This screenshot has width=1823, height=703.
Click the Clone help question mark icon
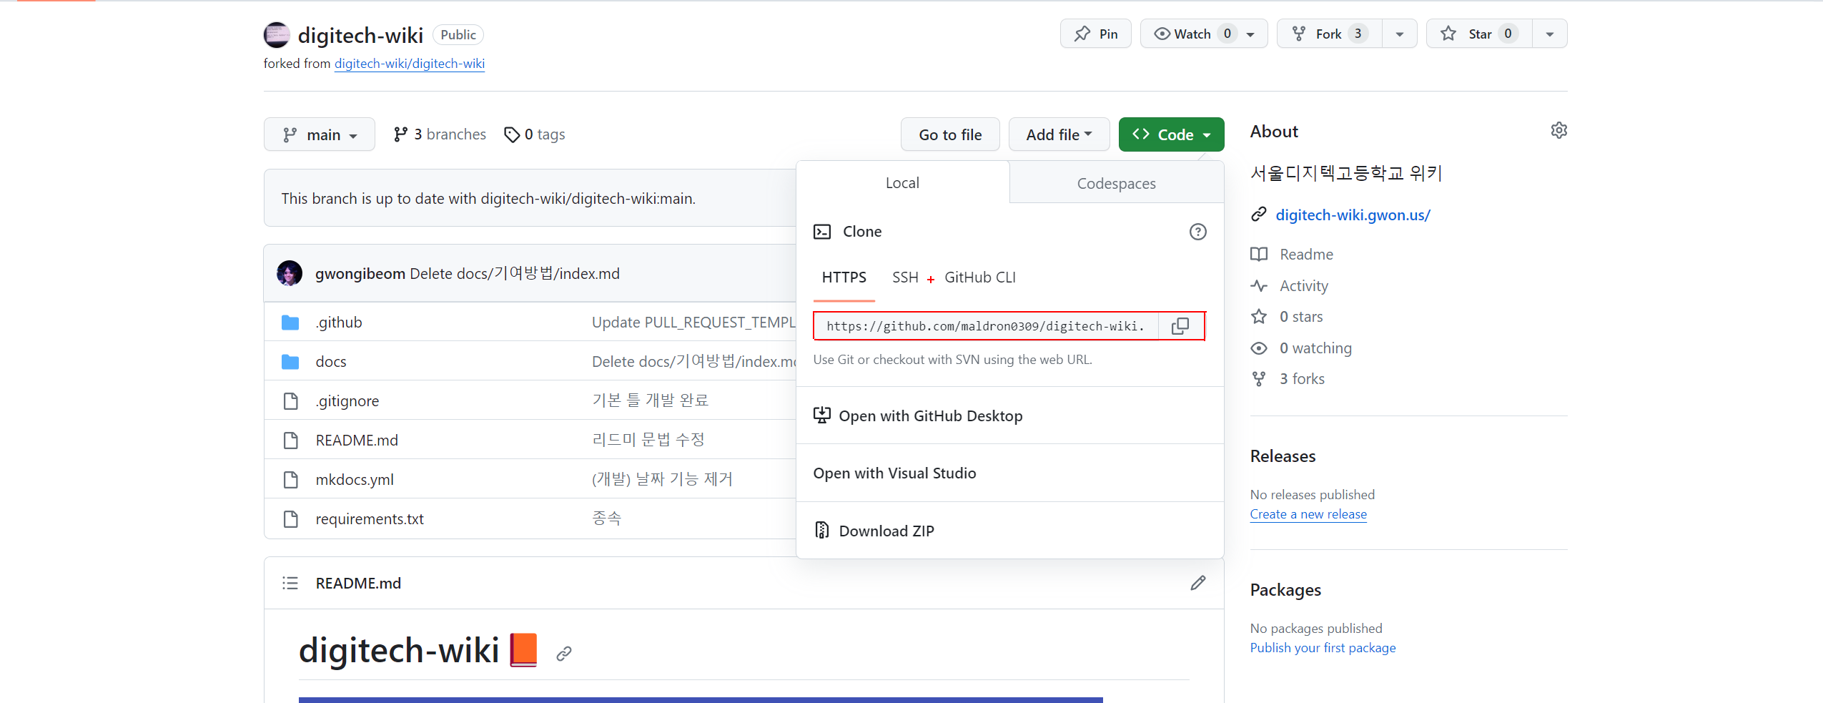1197,232
